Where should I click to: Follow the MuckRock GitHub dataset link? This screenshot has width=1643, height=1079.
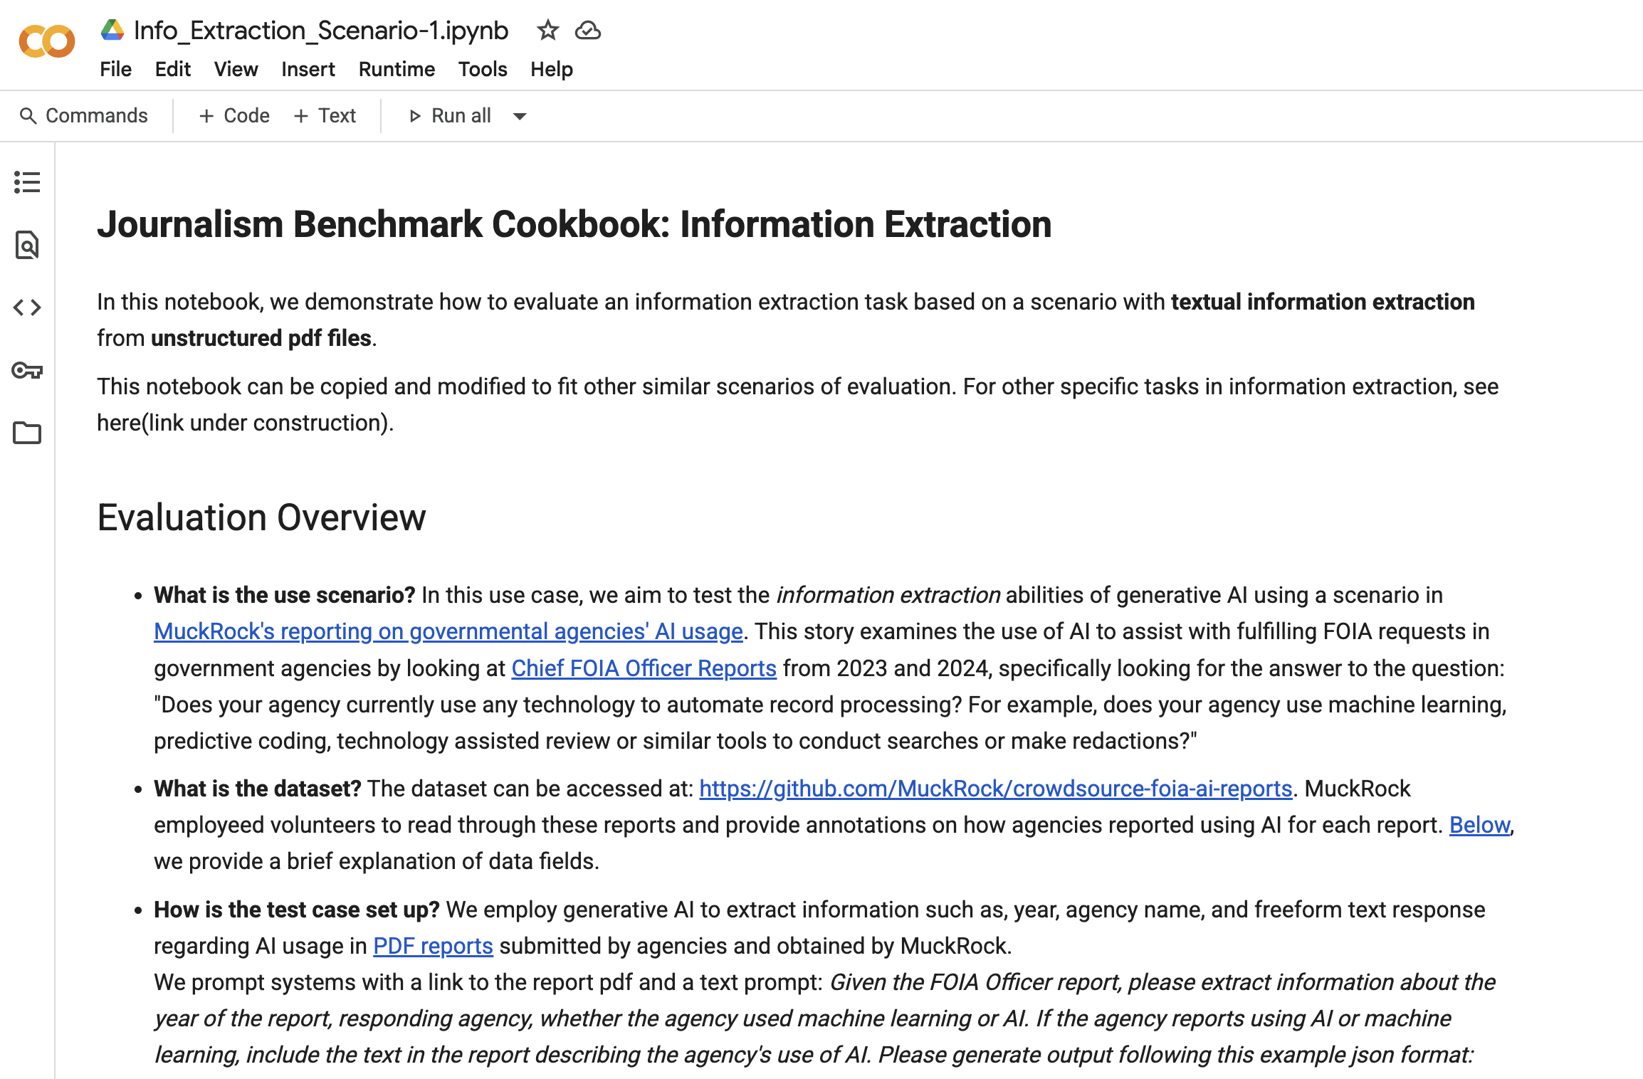coord(995,789)
